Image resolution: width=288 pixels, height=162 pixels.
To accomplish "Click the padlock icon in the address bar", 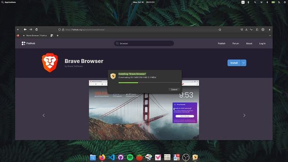I will coord(63,30).
